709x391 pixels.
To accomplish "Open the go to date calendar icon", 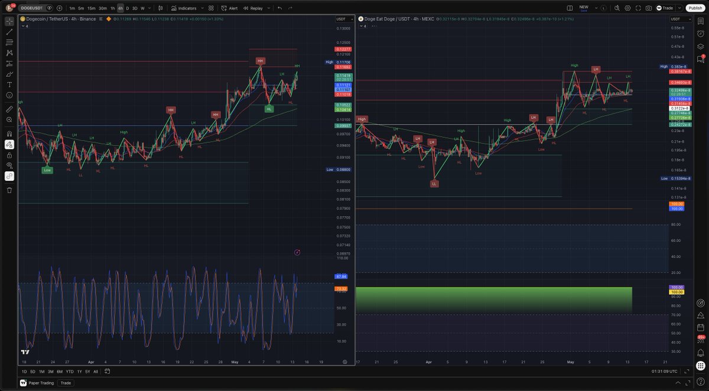I will click(x=106, y=372).
